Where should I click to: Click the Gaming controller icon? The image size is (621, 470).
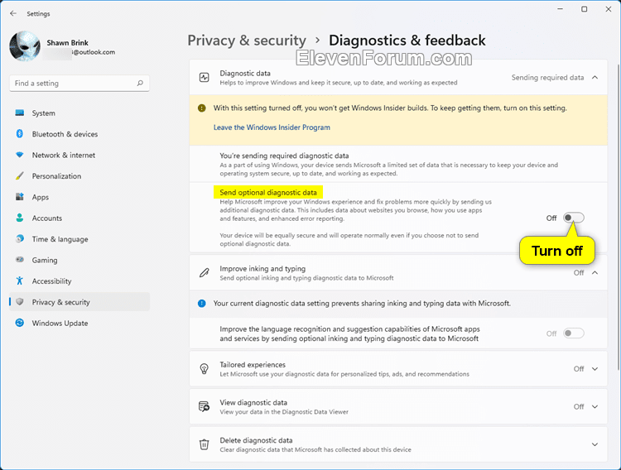pyautogui.click(x=19, y=260)
